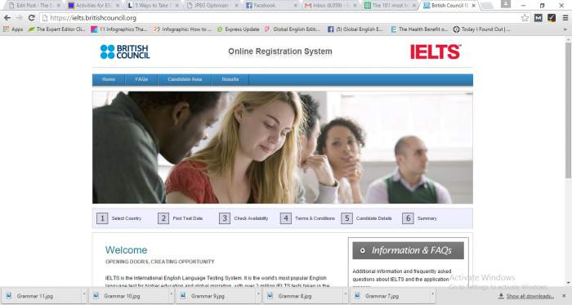Open the Global English Editing bookmark

293,29
